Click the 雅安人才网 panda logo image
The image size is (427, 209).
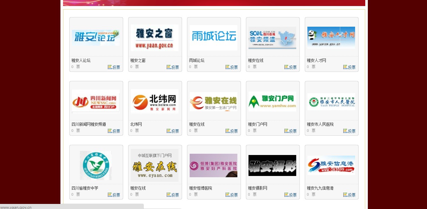click(331, 38)
